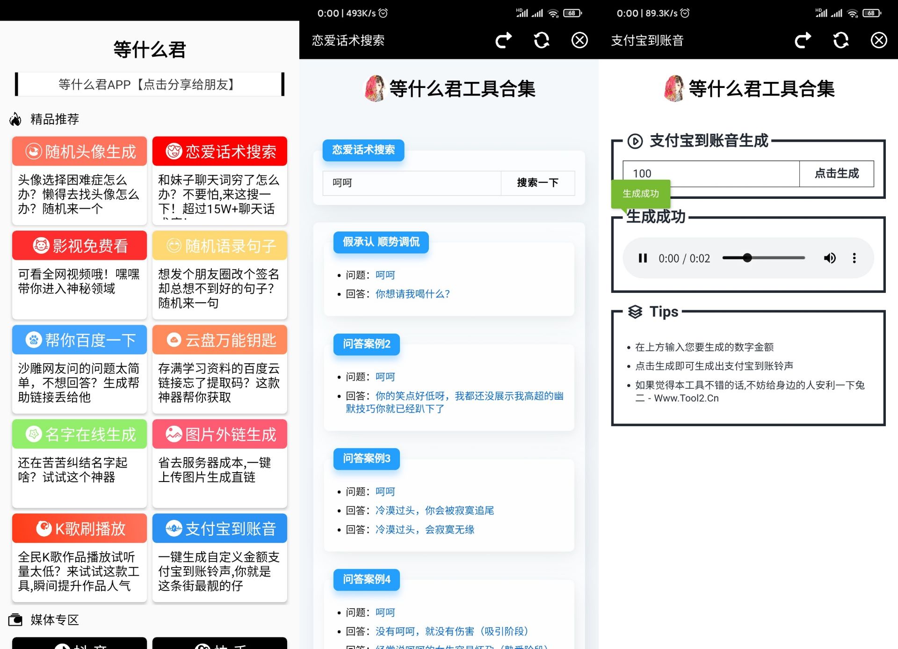Image resolution: width=898 pixels, height=649 pixels.
Task: Click the paw icon on 帮你百度一下
Action: [34, 340]
